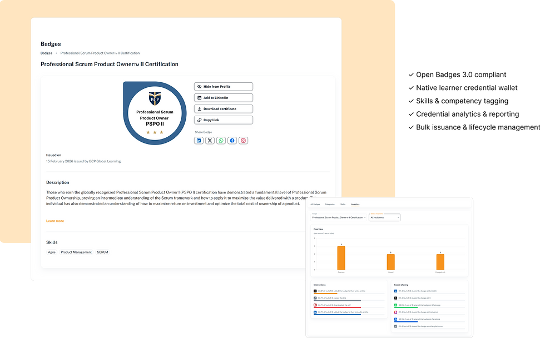Select the Product Management skill tag
540x338 pixels.
[x=76, y=252]
